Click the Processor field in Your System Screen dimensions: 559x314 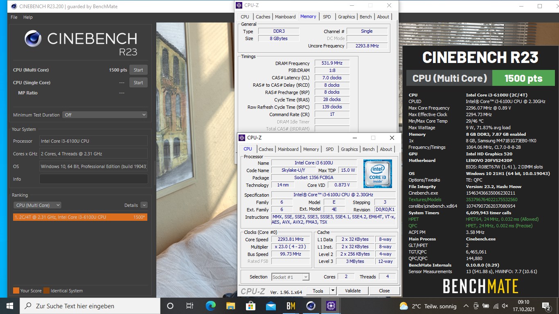click(93, 141)
